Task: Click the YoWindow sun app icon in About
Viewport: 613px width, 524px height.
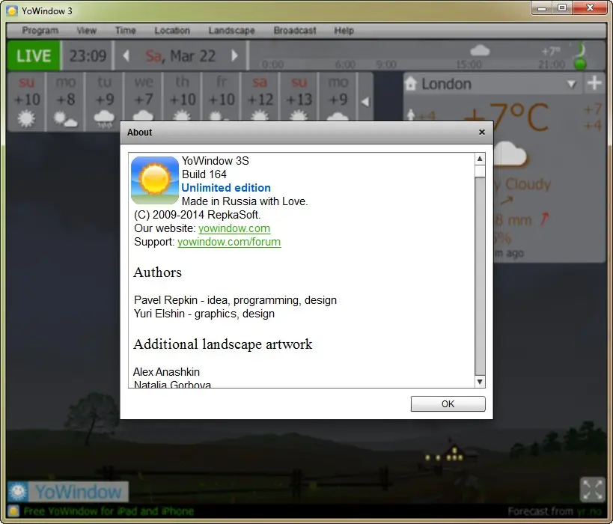Action: [155, 180]
